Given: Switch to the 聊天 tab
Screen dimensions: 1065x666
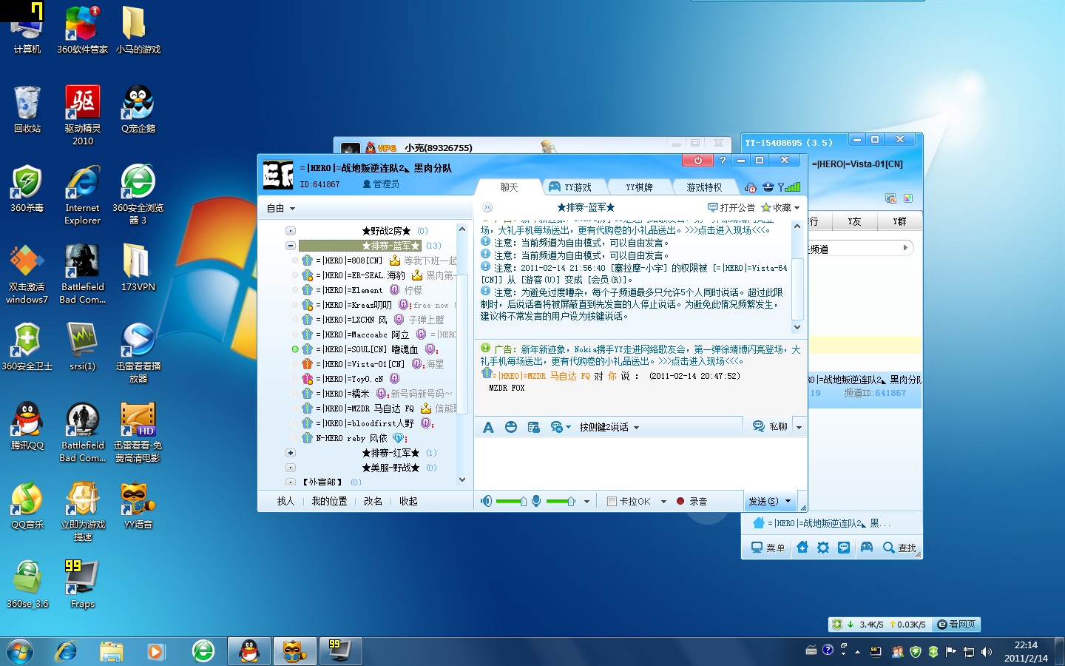Looking at the screenshot, I should coord(510,187).
